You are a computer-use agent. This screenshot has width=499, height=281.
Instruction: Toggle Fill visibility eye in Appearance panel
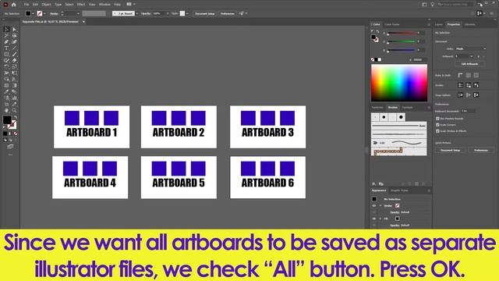click(x=374, y=219)
